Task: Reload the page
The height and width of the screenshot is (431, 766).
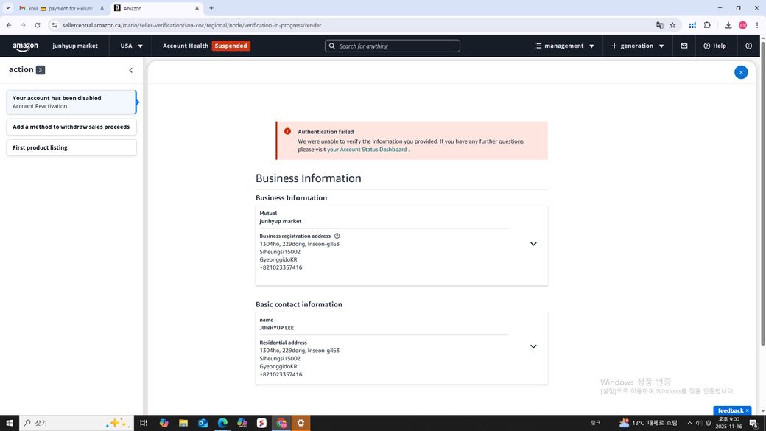Action: pyautogui.click(x=38, y=25)
